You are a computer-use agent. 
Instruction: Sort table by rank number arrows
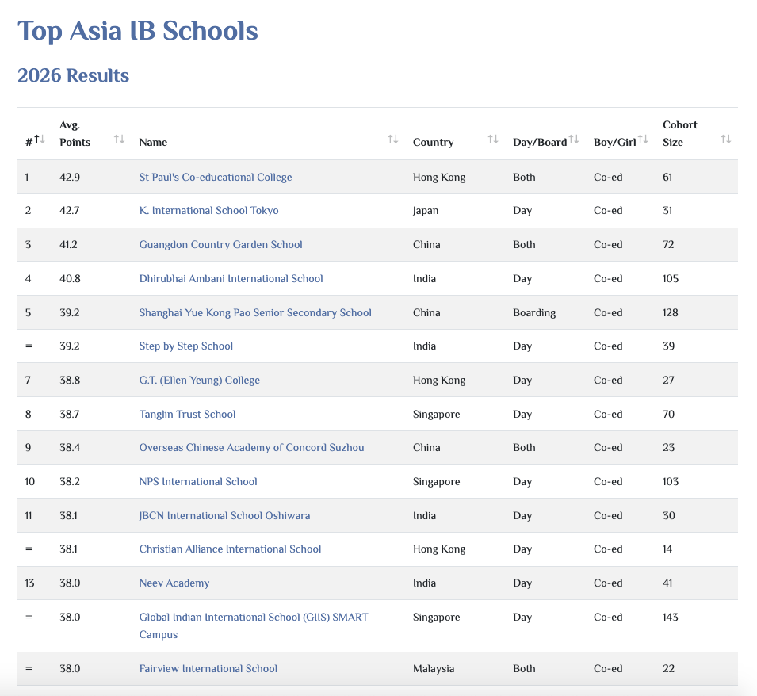[40, 140]
